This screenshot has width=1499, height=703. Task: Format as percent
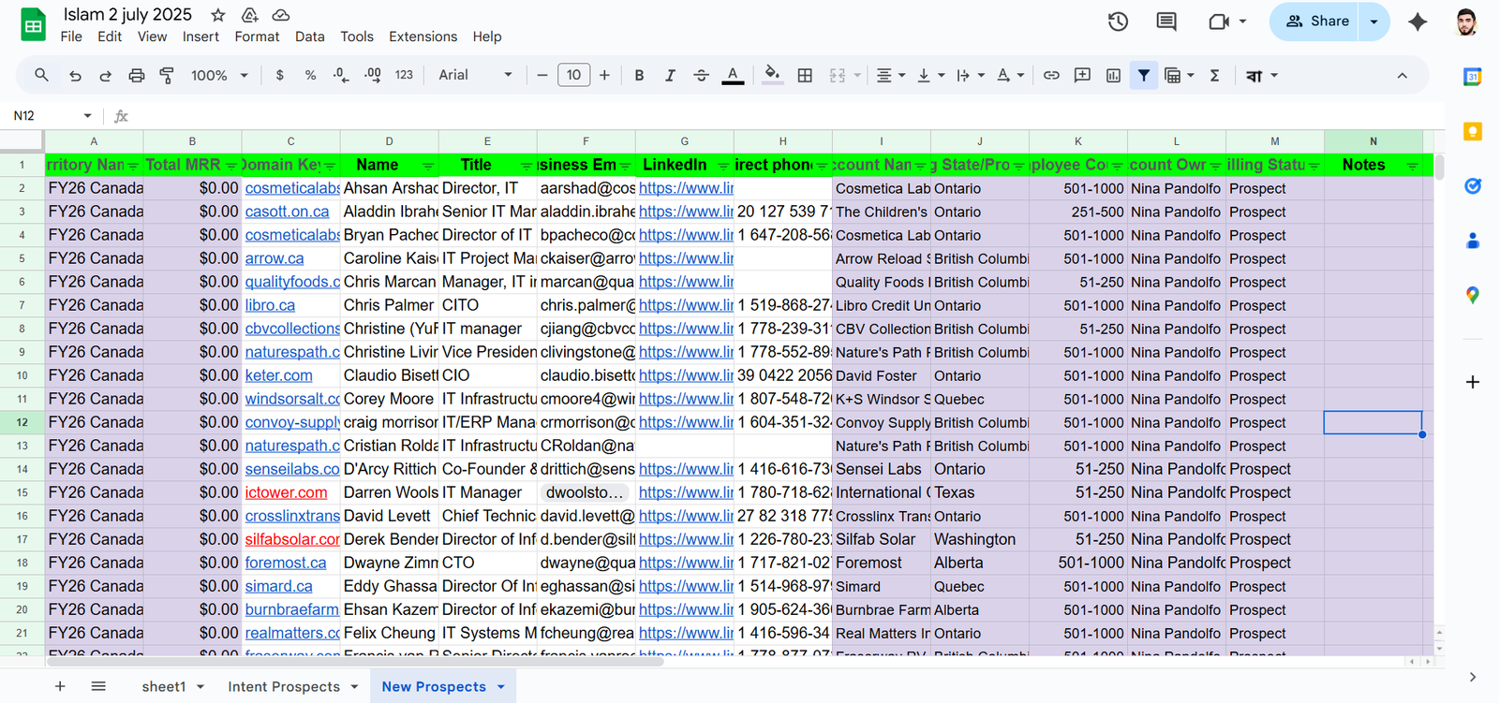(x=310, y=76)
